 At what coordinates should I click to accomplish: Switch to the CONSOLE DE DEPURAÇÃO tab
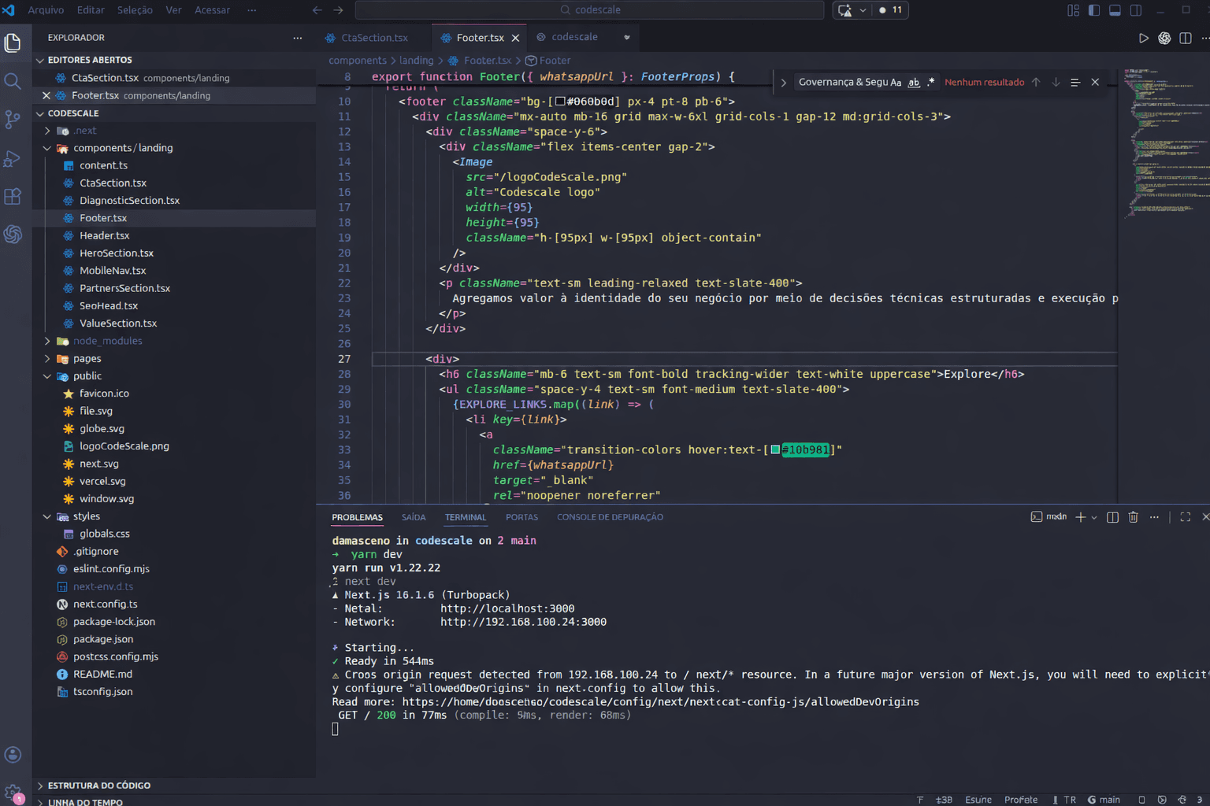point(610,517)
